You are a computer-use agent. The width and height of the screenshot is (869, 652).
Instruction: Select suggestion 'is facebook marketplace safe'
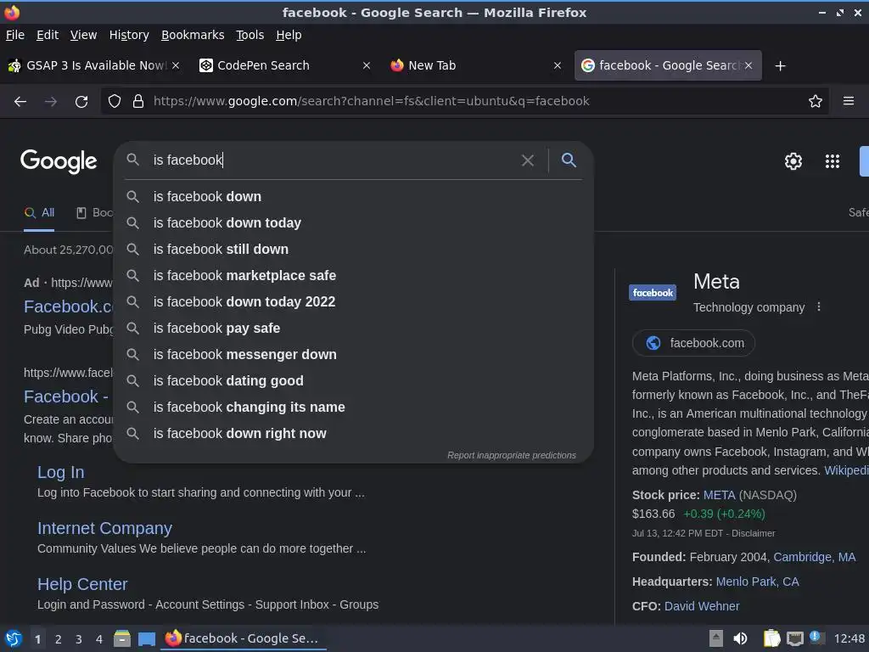coord(354,276)
